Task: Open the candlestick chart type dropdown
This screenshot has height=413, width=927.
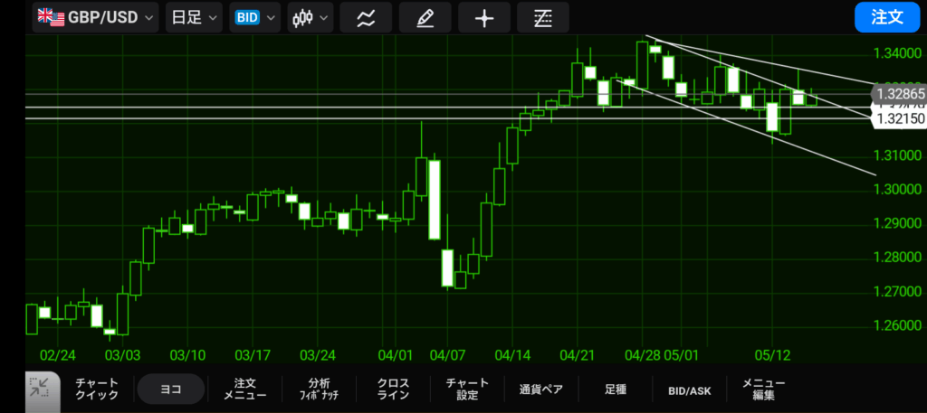Action: coord(311,17)
